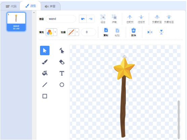This screenshot has height=140, width=187.
Task: Select the Reshape tool
Action: (62, 50)
